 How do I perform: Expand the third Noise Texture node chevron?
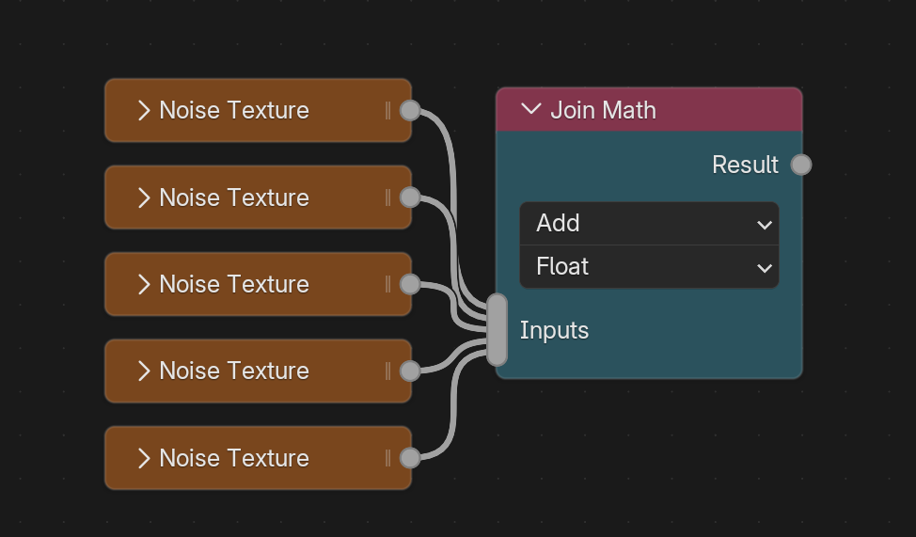(x=144, y=284)
